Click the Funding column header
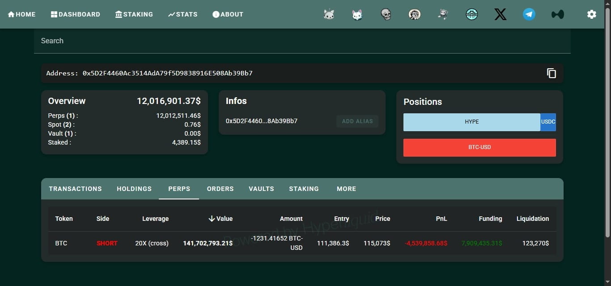The image size is (611, 286). [x=490, y=219]
